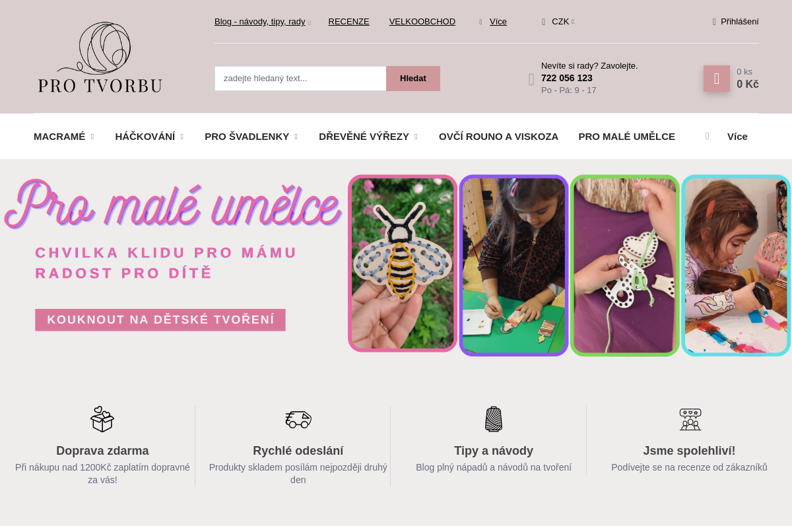Click the embroidered bee photo thumbnail

pyautogui.click(x=403, y=263)
